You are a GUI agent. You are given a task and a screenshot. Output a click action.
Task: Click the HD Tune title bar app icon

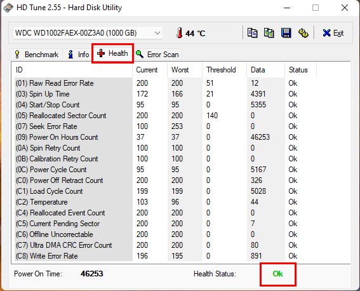[8, 8]
